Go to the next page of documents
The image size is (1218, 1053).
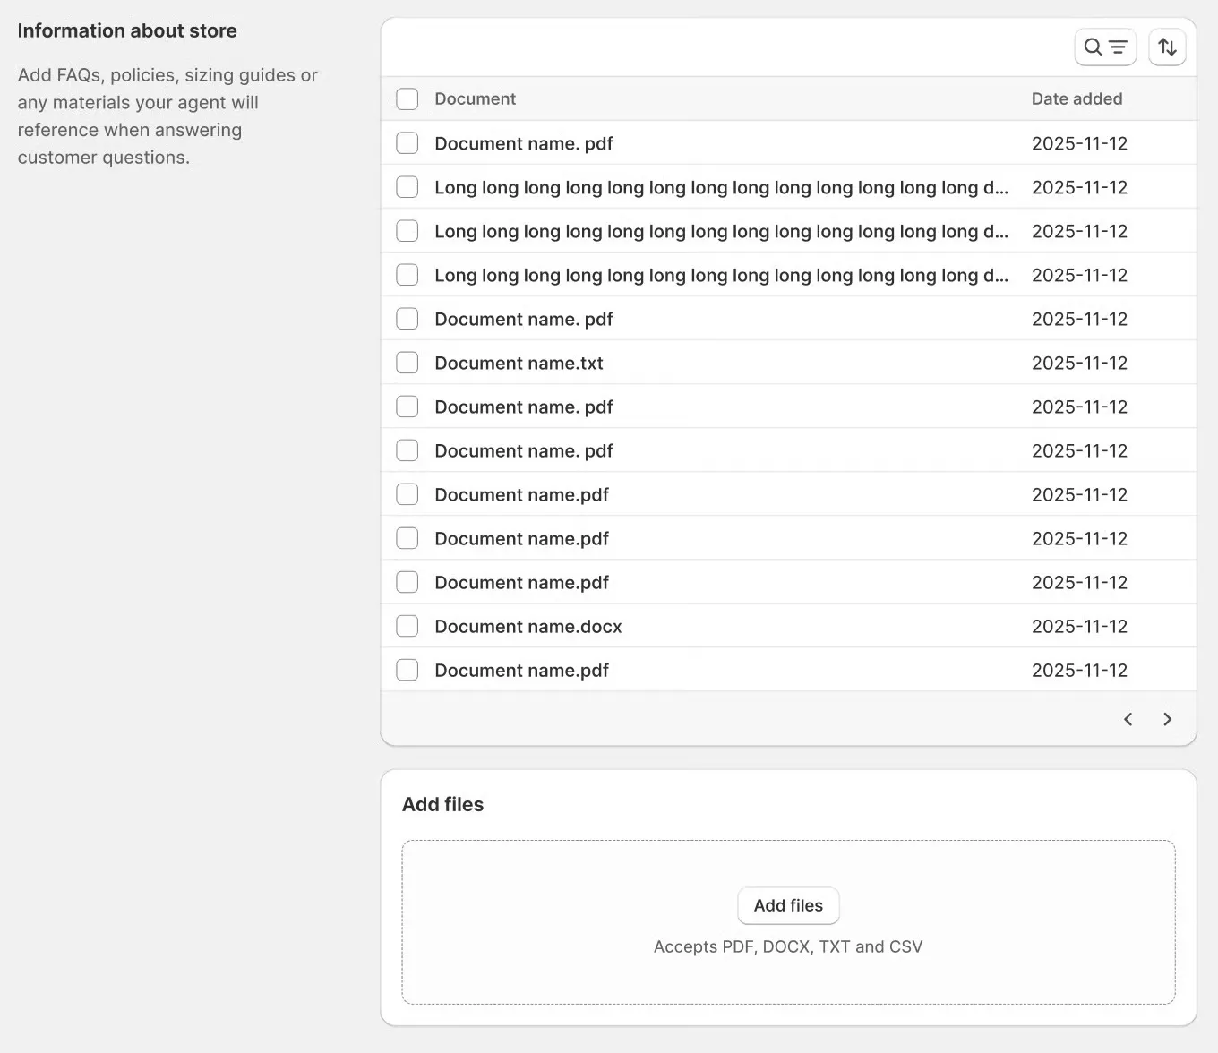point(1167,719)
